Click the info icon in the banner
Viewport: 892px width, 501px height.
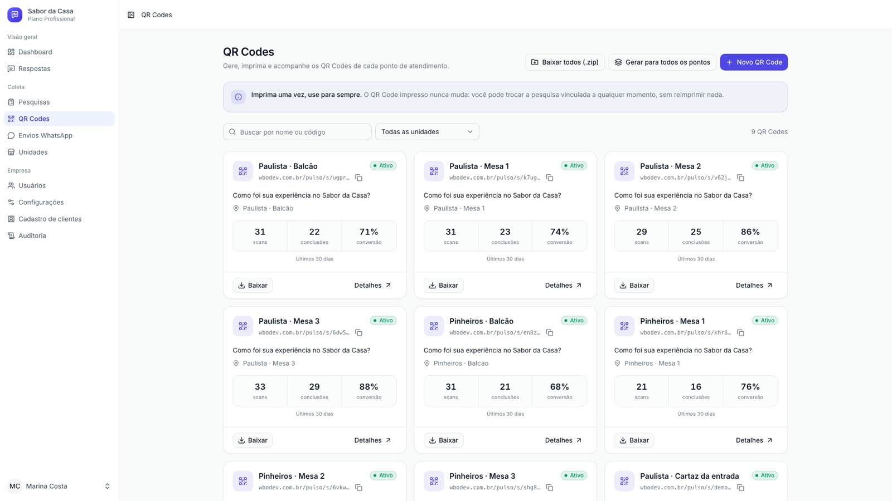click(x=239, y=97)
